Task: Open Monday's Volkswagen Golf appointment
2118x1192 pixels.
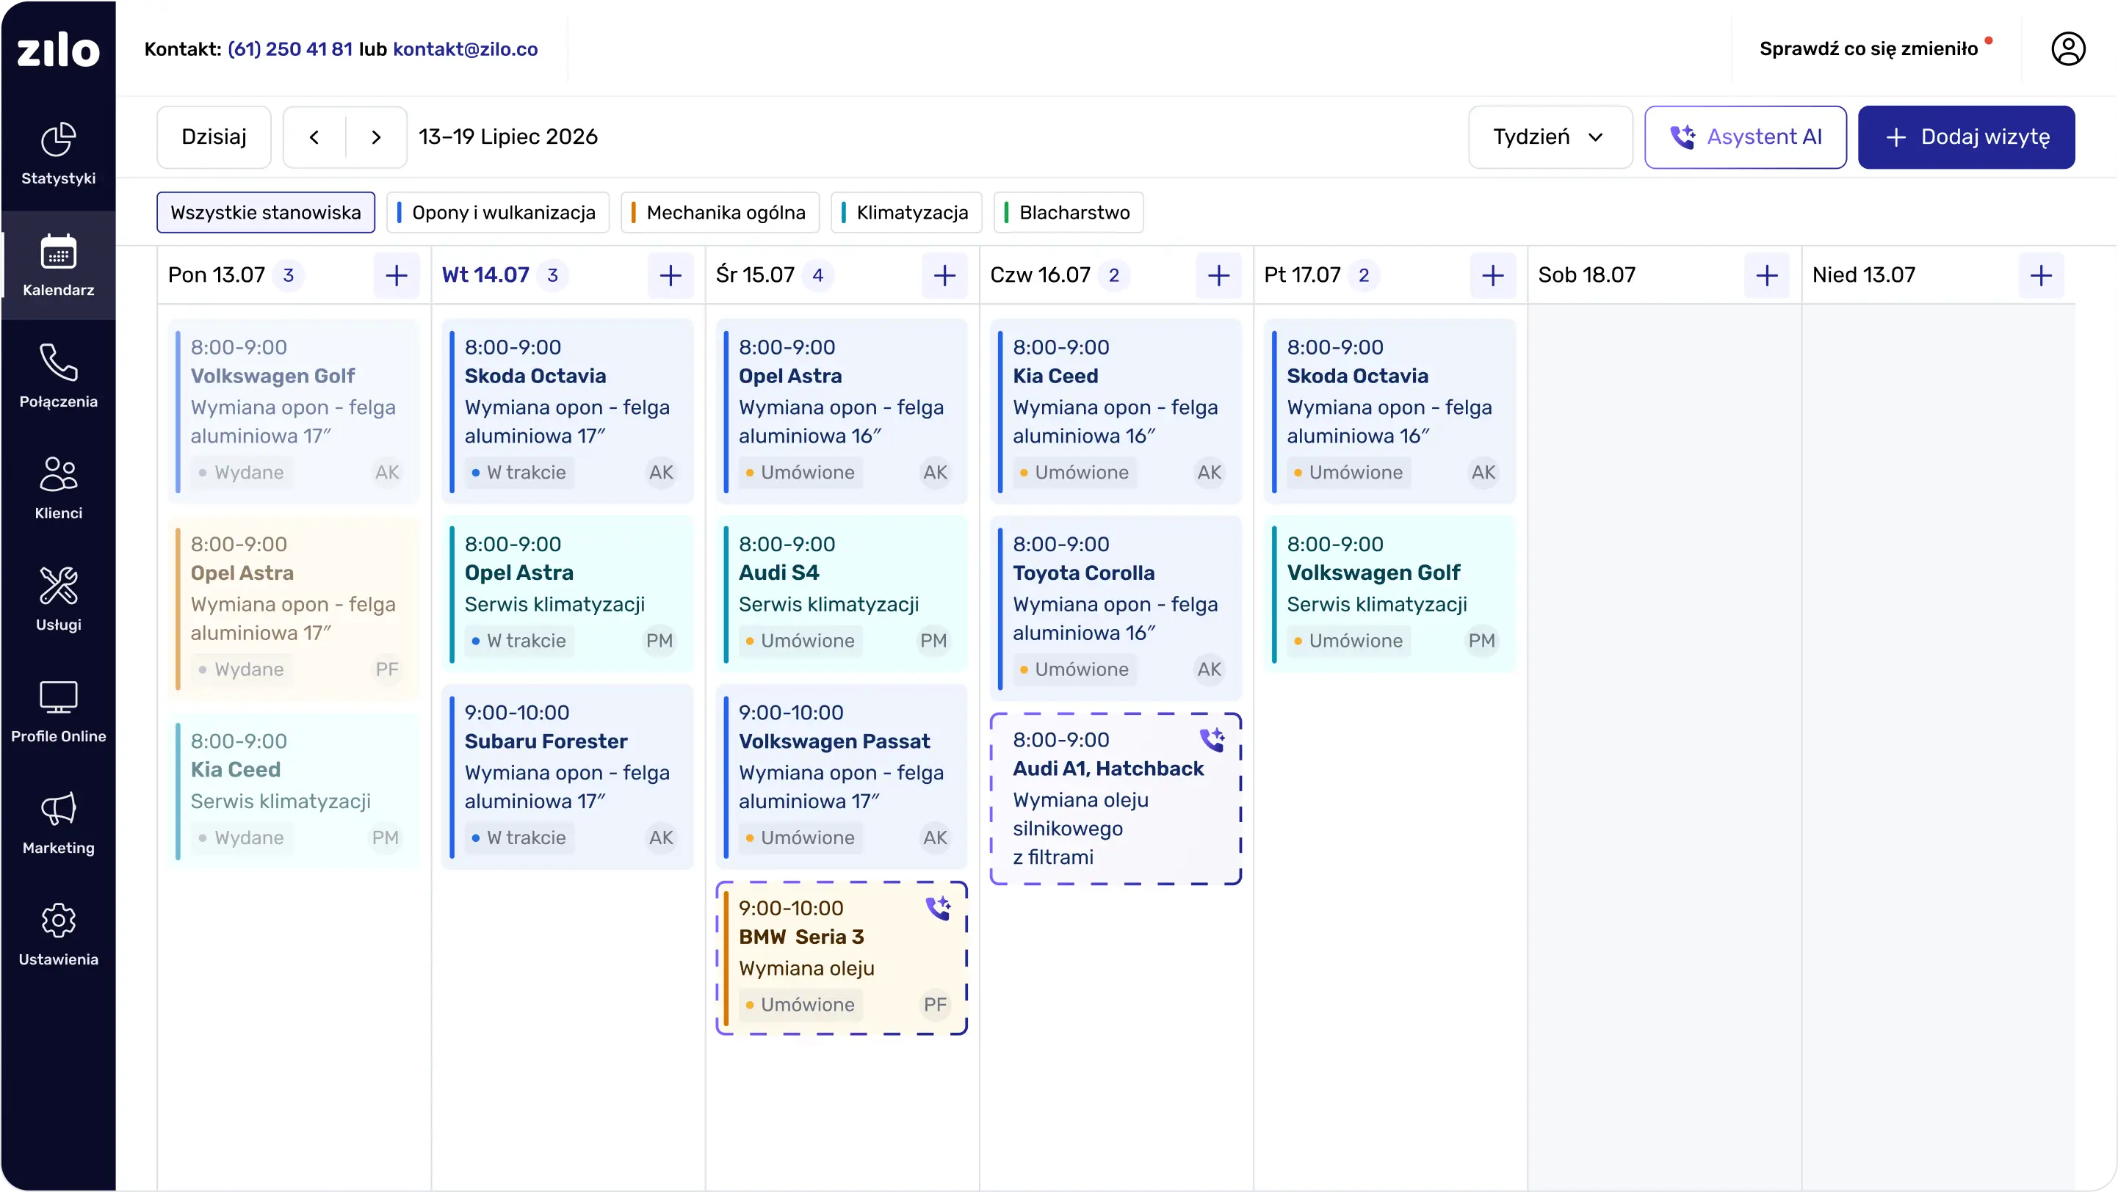Action: click(294, 411)
